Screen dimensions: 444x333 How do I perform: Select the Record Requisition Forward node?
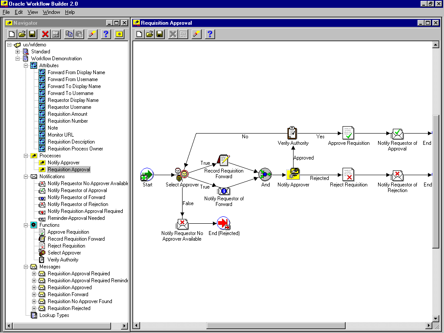click(223, 160)
